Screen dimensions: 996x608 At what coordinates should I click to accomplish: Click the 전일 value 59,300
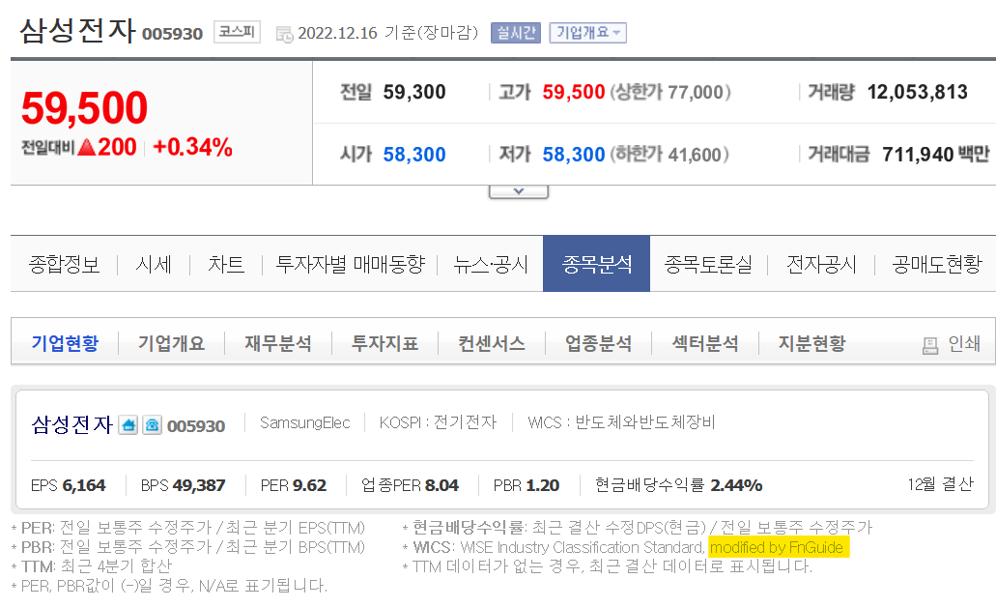[414, 92]
